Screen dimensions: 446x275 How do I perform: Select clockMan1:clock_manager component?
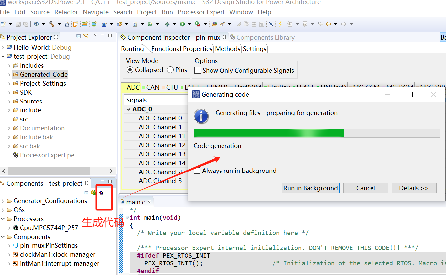[x=54, y=254]
